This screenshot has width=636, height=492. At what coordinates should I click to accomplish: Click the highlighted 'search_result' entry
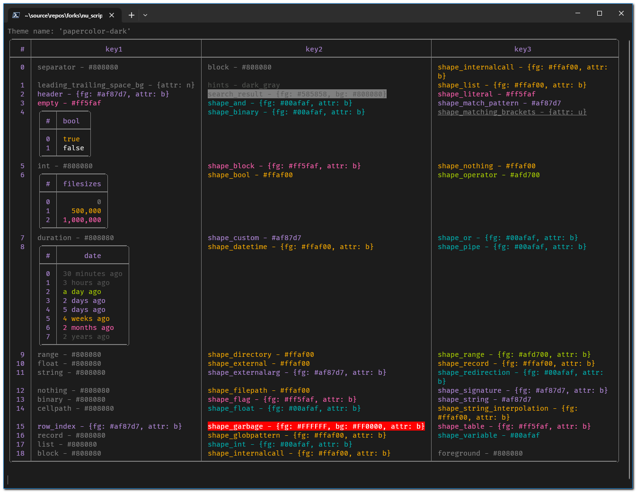pyautogui.click(x=297, y=94)
